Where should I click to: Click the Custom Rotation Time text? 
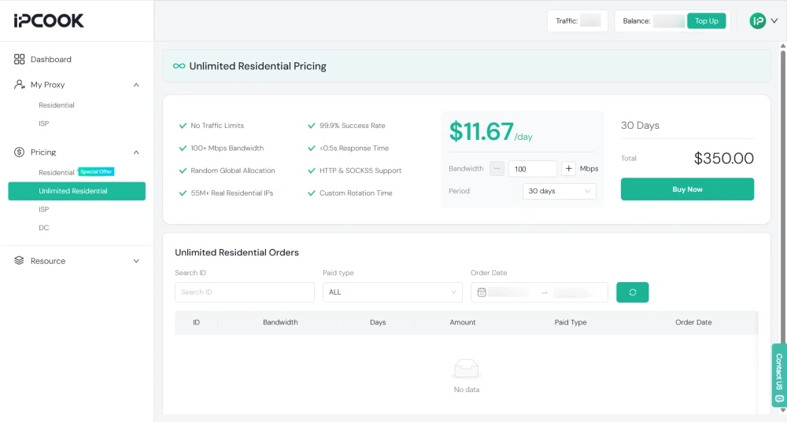point(356,193)
